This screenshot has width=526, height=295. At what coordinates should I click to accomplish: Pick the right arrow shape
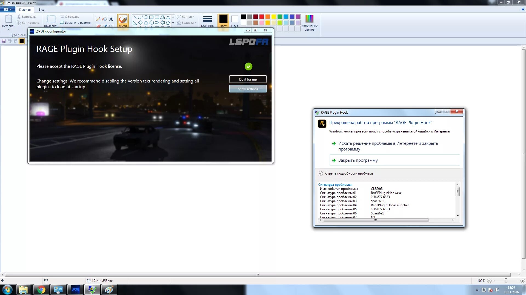pyautogui.click(x=157, y=23)
